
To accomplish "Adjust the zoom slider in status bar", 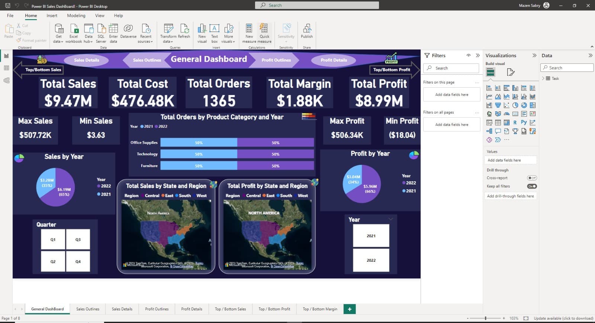I will point(485,319).
